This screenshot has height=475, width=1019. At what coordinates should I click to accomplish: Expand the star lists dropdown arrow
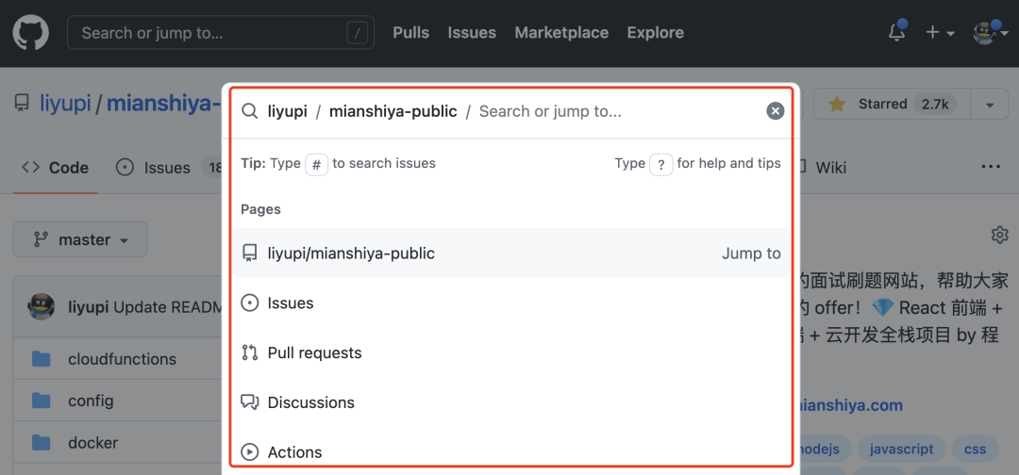tap(989, 105)
